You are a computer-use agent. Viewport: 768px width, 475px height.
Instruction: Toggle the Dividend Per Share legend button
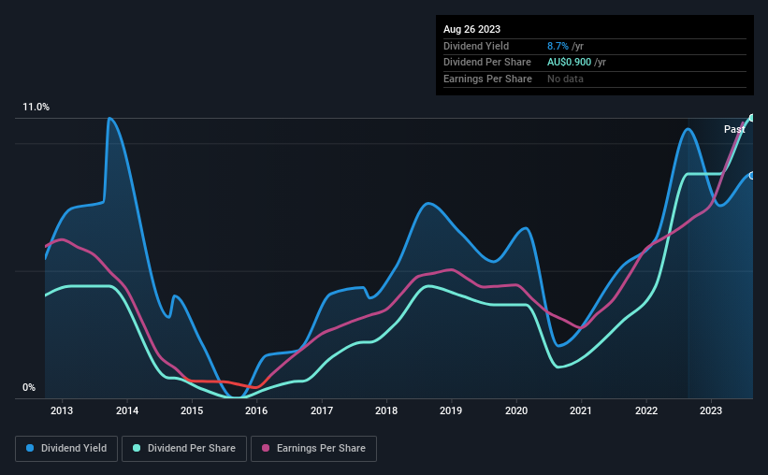tap(184, 449)
